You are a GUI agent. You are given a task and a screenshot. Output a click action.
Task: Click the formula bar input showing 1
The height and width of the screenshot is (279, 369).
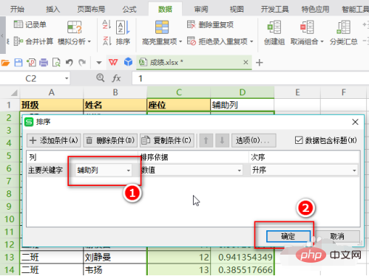pos(250,78)
